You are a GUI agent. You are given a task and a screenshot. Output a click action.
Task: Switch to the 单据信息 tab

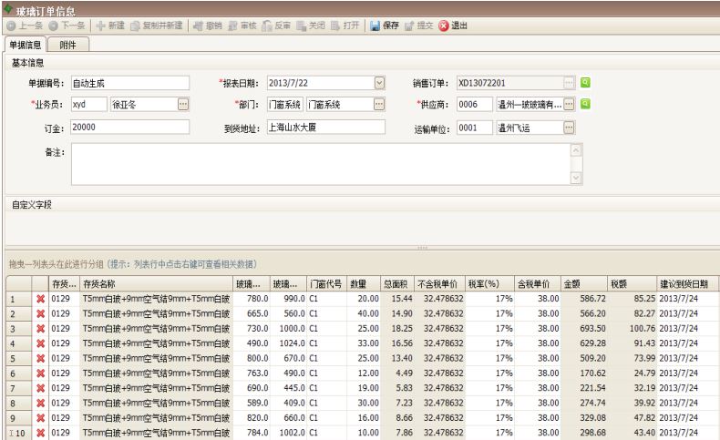click(26, 45)
